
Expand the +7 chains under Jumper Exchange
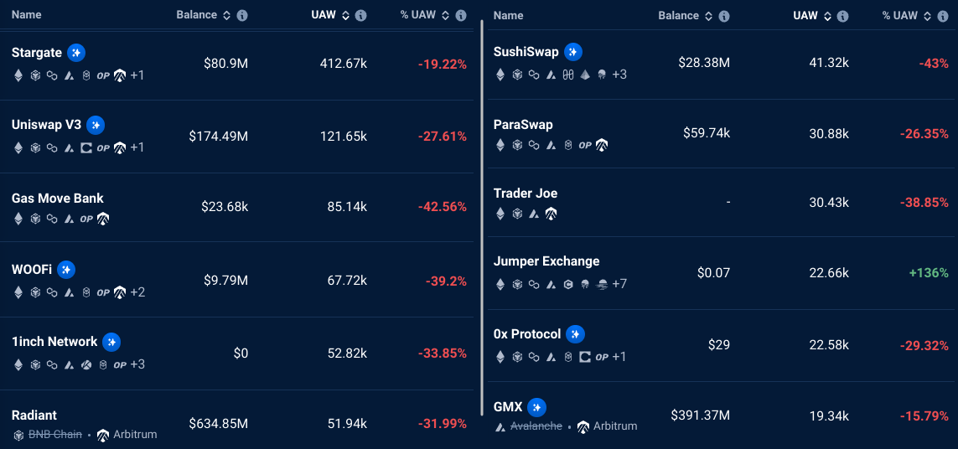point(619,284)
